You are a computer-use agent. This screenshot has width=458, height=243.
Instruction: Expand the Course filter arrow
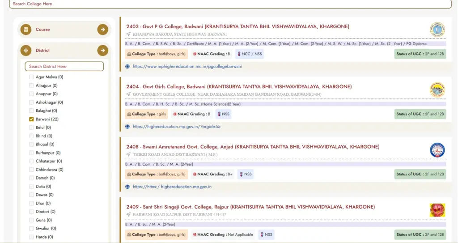(102, 30)
